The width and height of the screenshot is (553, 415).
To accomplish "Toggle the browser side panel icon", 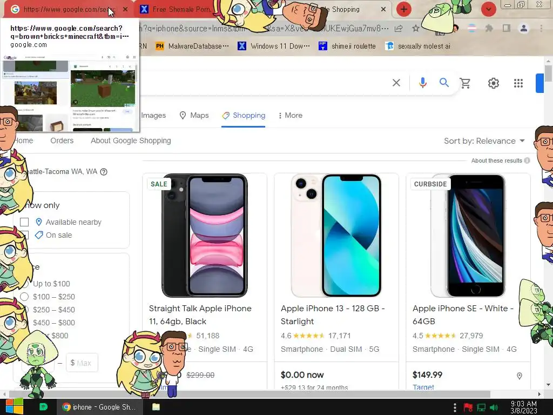I will [507, 29].
